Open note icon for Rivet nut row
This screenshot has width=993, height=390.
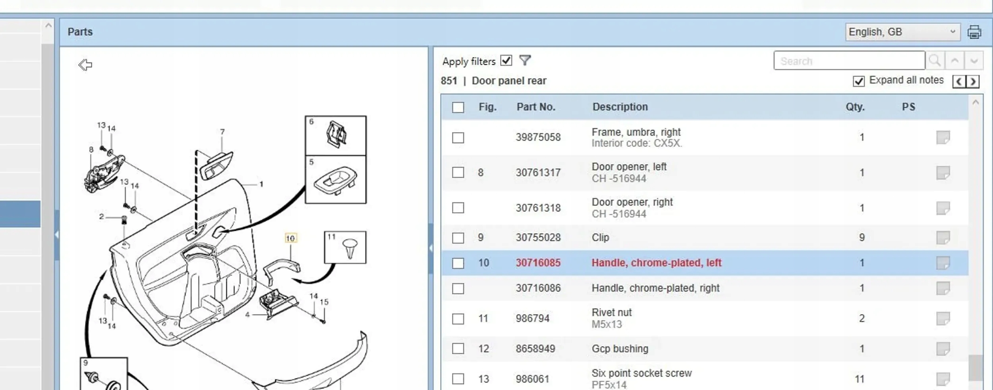[x=943, y=318]
